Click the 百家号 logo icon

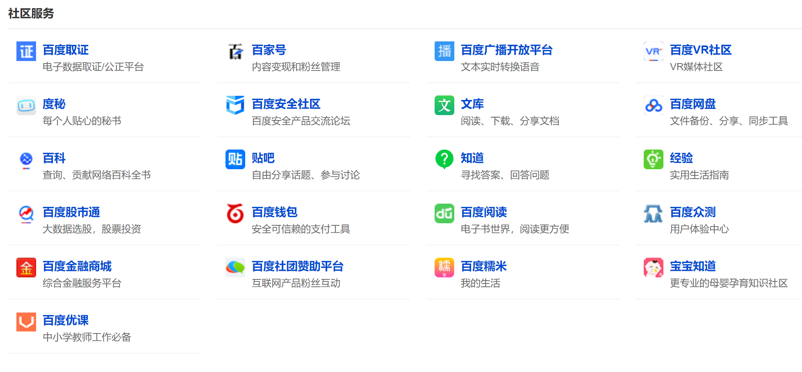[x=235, y=51]
